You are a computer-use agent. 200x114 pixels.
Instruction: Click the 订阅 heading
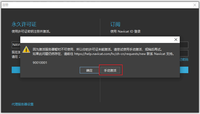pos(115,24)
